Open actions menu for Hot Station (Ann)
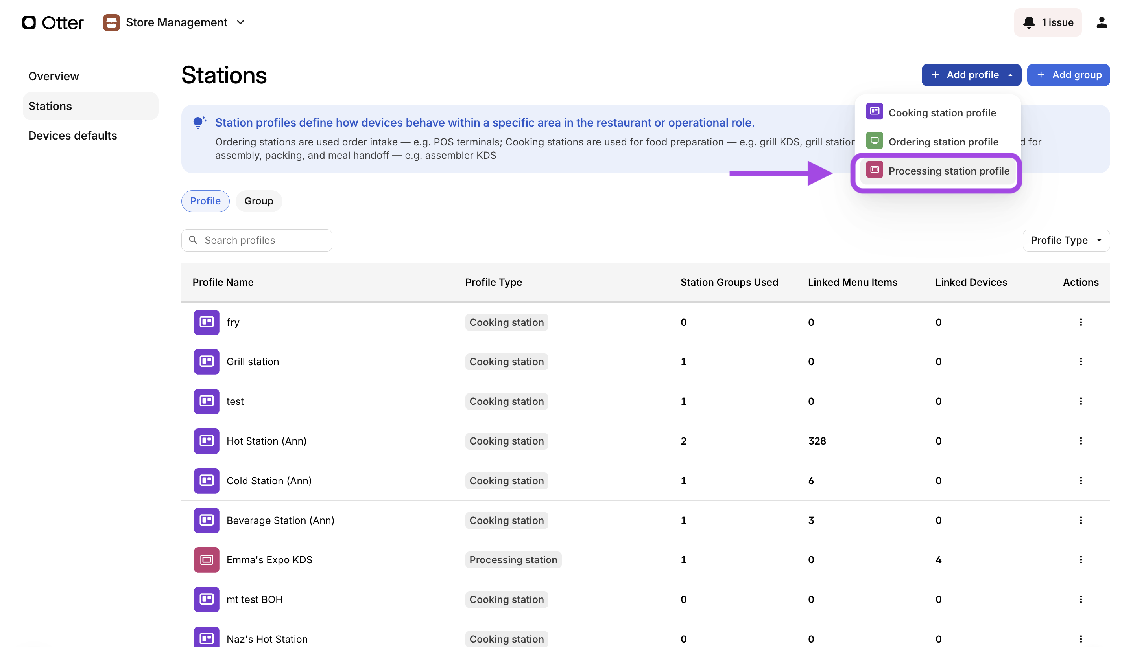 [1081, 441]
